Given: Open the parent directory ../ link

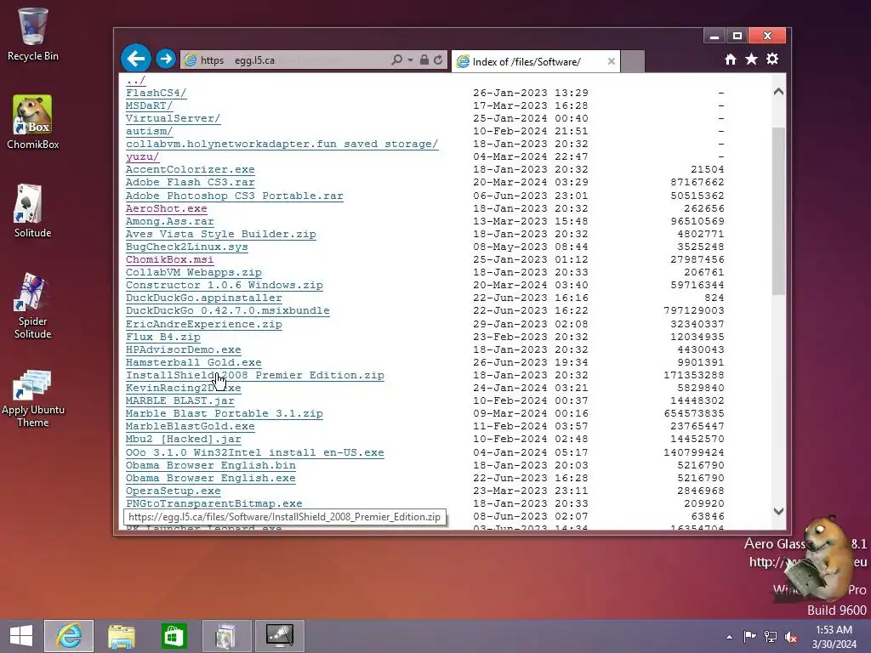Looking at the screenshot, I should point(135,80).
